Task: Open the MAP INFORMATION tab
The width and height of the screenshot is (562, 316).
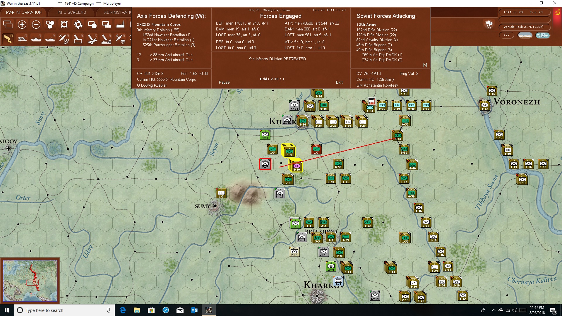Action: click(x=24, y=12)
